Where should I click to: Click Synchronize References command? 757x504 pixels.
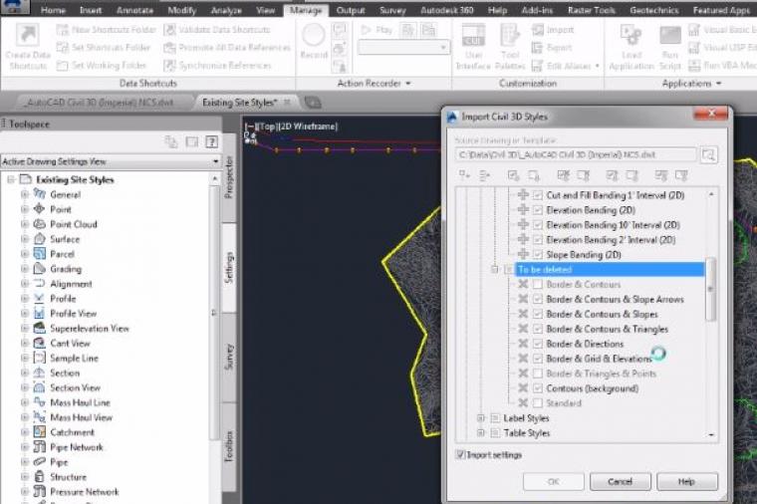click(x=218, y=65)
